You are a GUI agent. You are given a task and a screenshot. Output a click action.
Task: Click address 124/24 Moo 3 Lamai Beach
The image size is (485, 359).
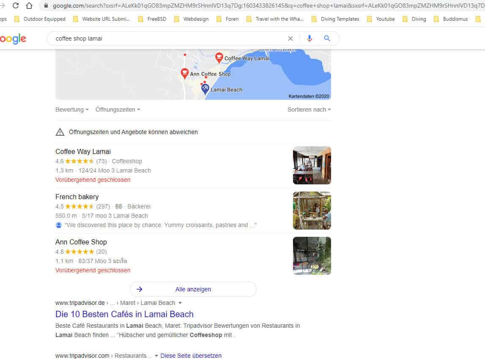point(115,170)
